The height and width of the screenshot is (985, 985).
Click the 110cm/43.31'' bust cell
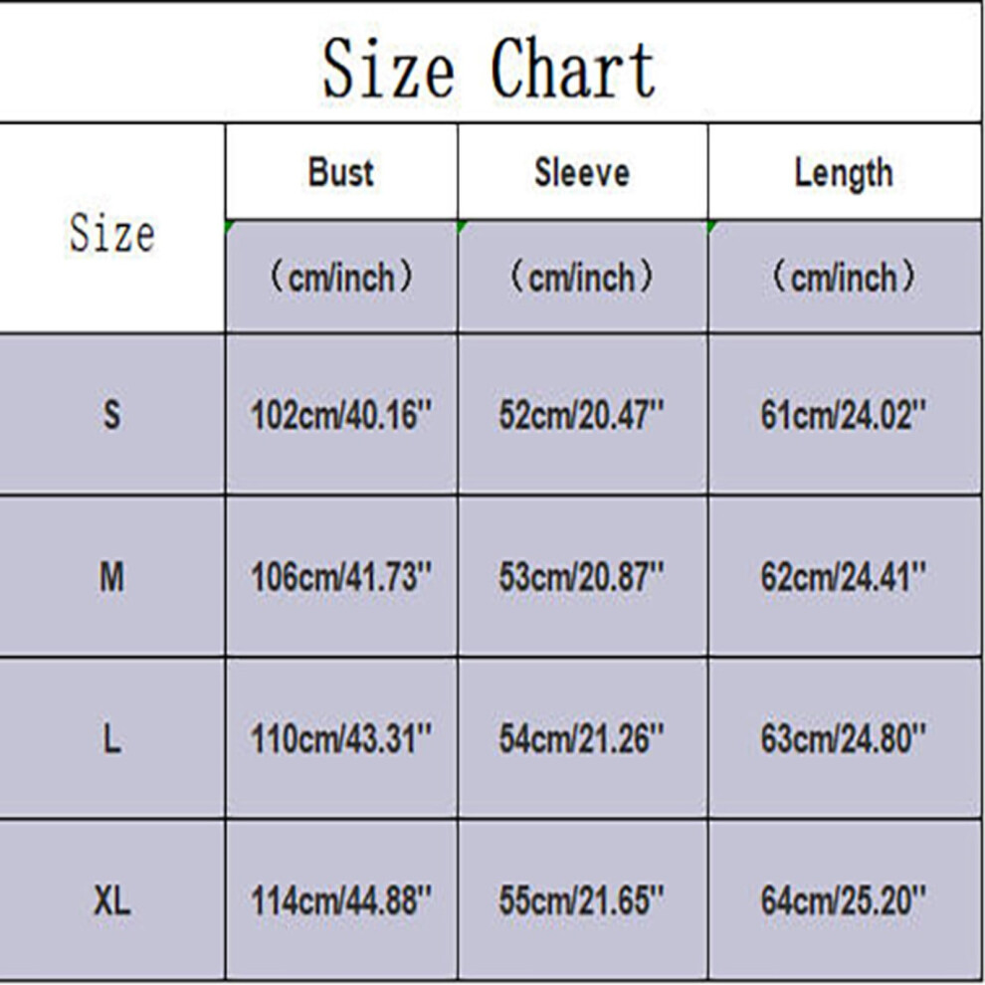(x=341, y=738)
